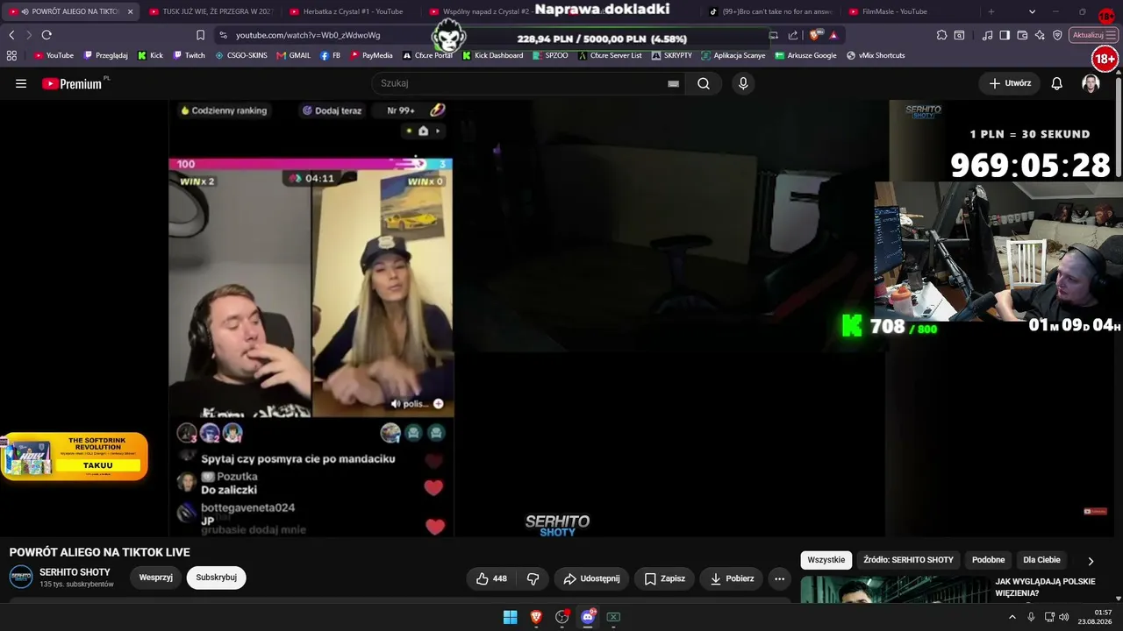Open the Arkusze Google bookmark
The width and height of the screenshot is (1123, 631).
[x=805, y=55]
